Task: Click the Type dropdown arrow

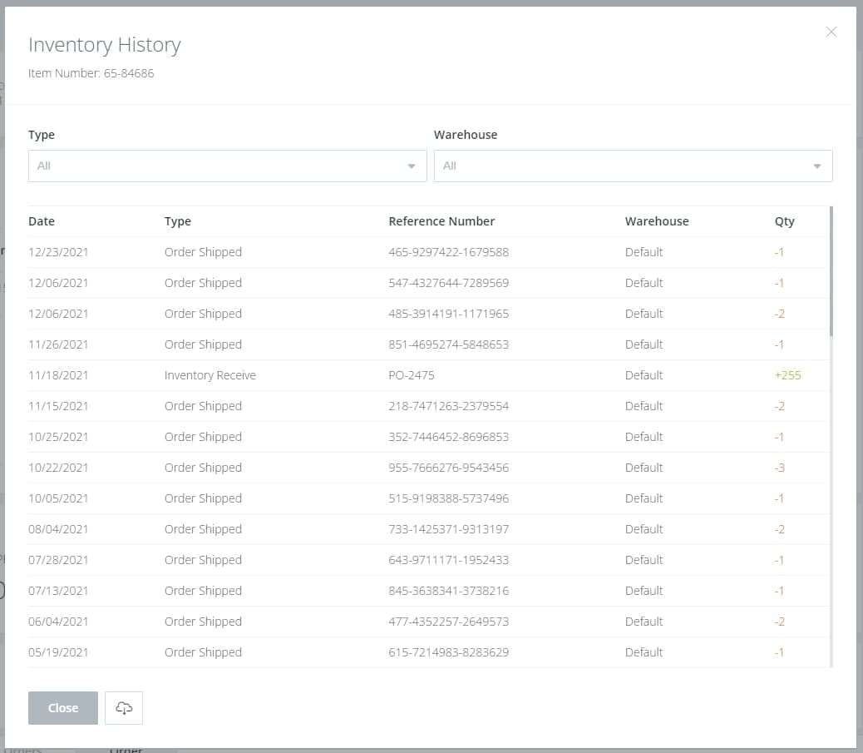Action: (412, 166)
